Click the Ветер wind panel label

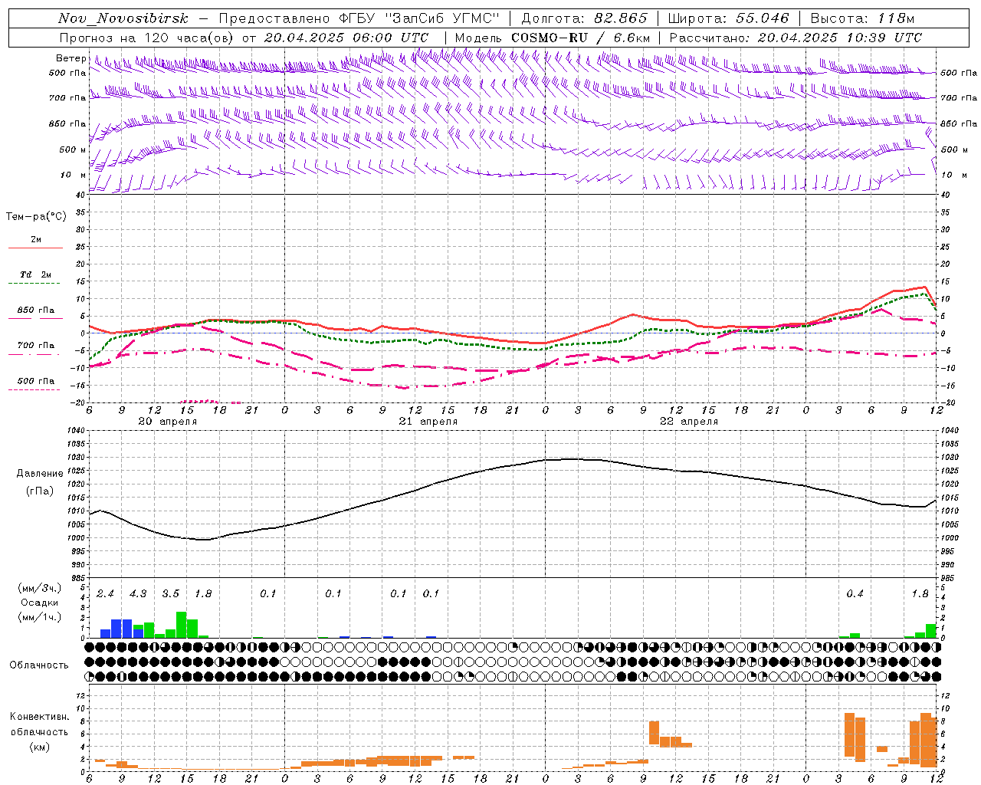71,58
